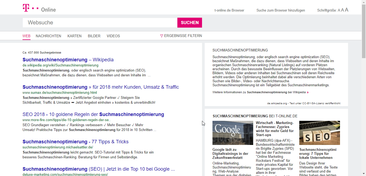
Task: Open the 'Jetzt in die Top 10 bei Google' result
Action: click(99, 169)
